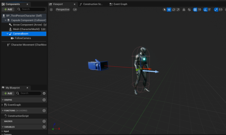
Task: Toggle rotation angle snapping
Action: [x=205, y=10]
